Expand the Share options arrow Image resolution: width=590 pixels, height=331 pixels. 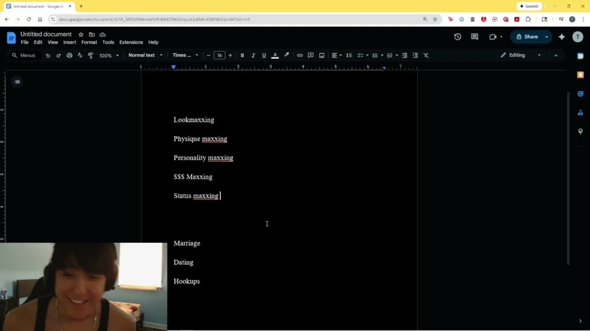(547, 37)
